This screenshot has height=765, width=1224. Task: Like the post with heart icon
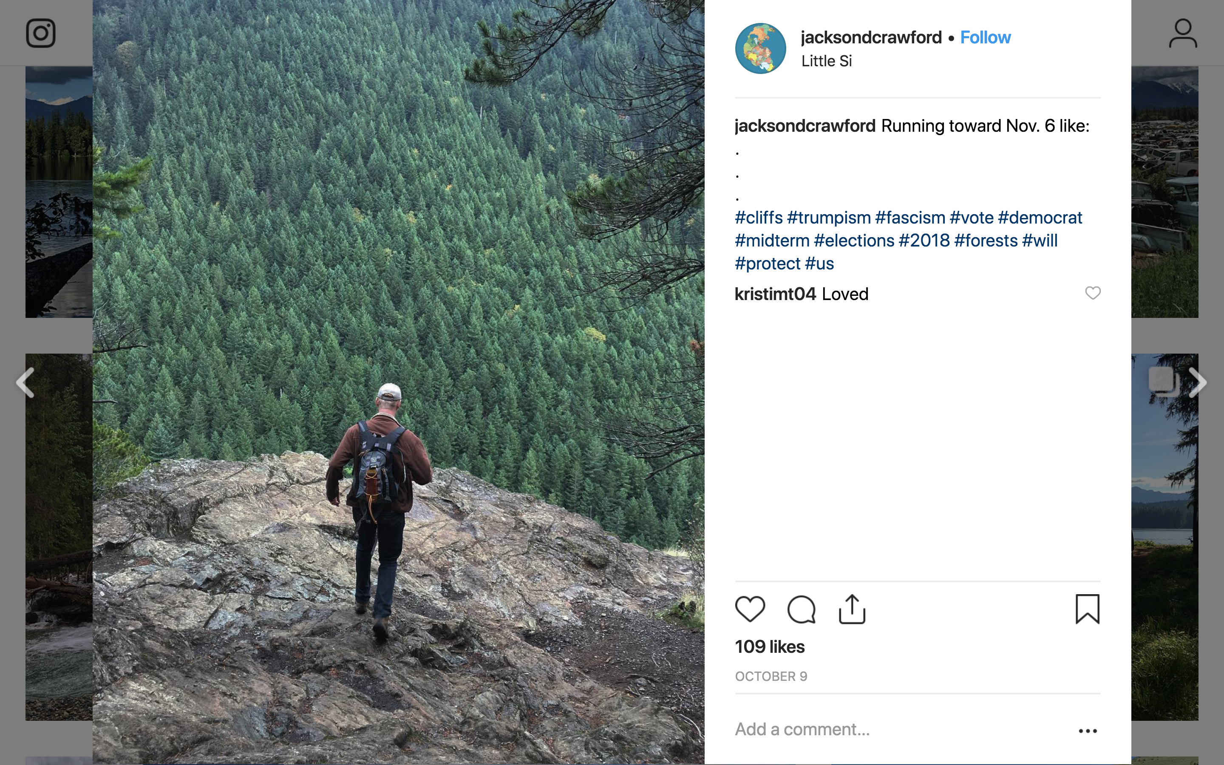click(750, 609)
